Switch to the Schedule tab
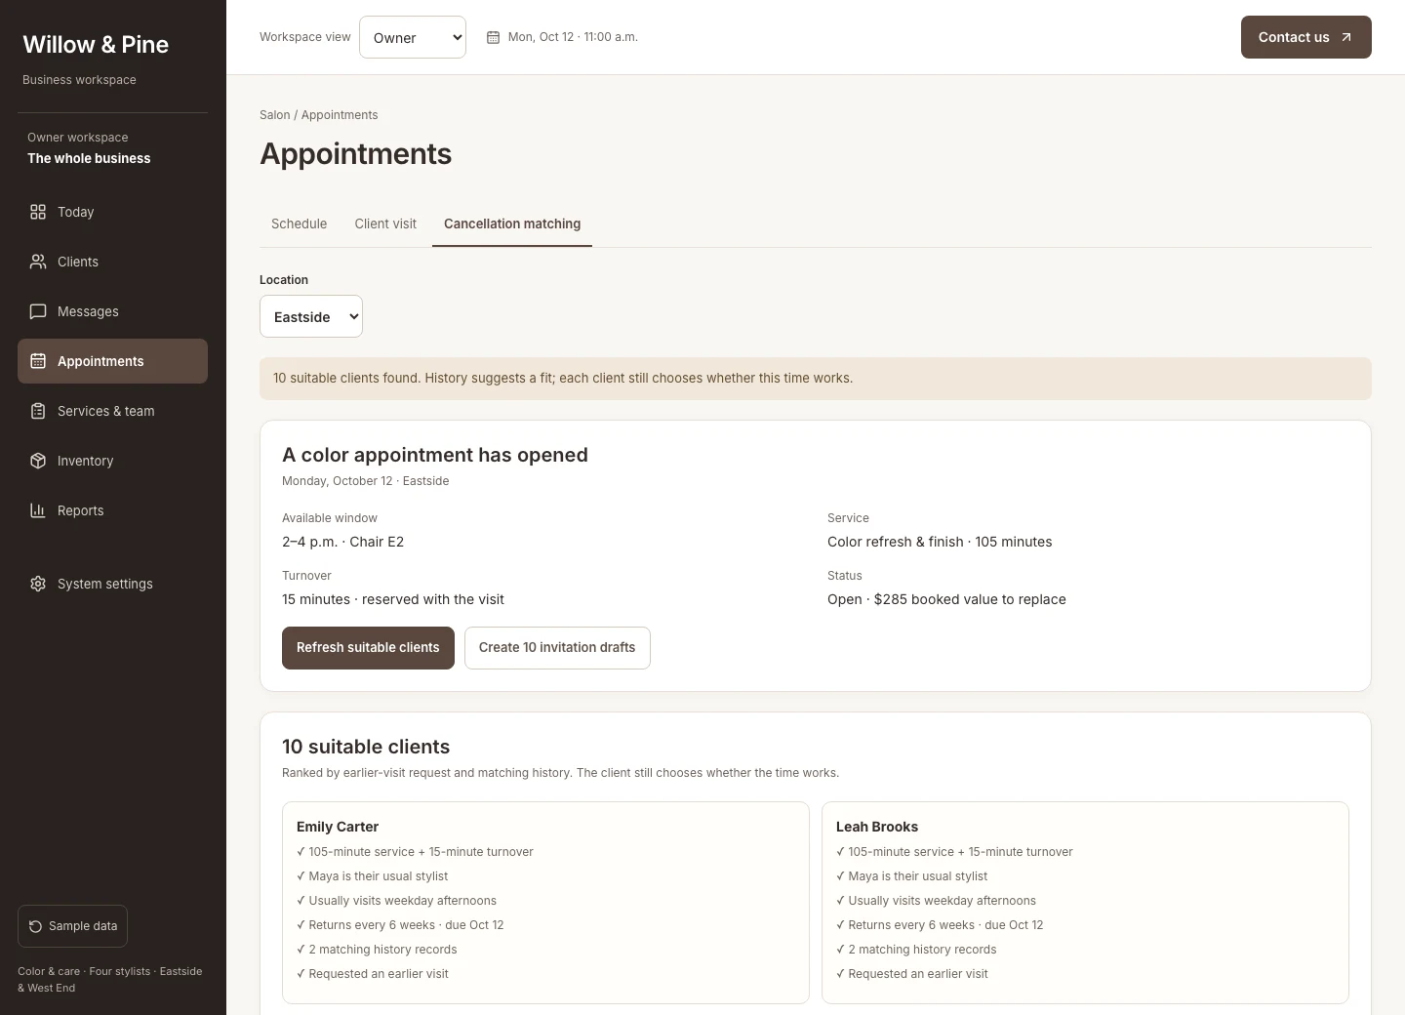This screenshot has width=1405, height=1015. [x=300, y=223]
